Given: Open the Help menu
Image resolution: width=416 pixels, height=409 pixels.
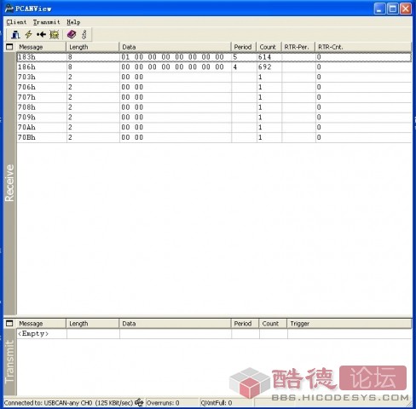Looking at the screenshot, I should point(73,22).
